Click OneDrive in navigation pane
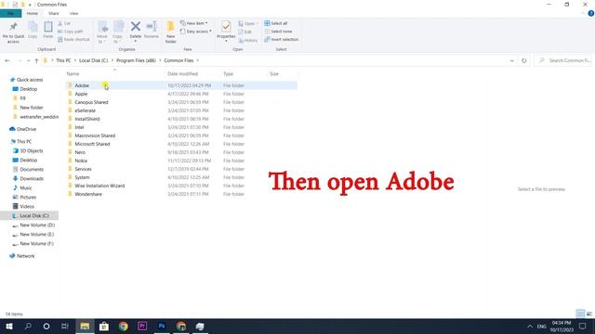The height and width of the screenshot is (334, 595). click(26, 129)
